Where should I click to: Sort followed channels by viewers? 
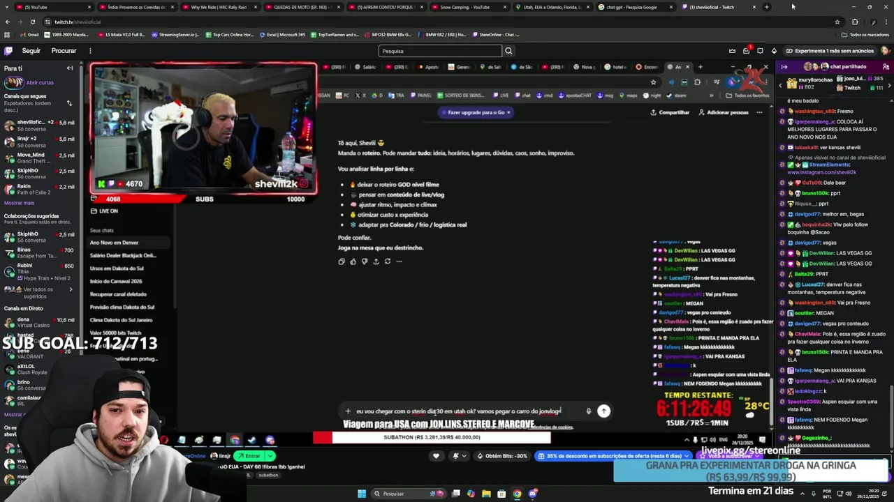(x=69, y=103)
